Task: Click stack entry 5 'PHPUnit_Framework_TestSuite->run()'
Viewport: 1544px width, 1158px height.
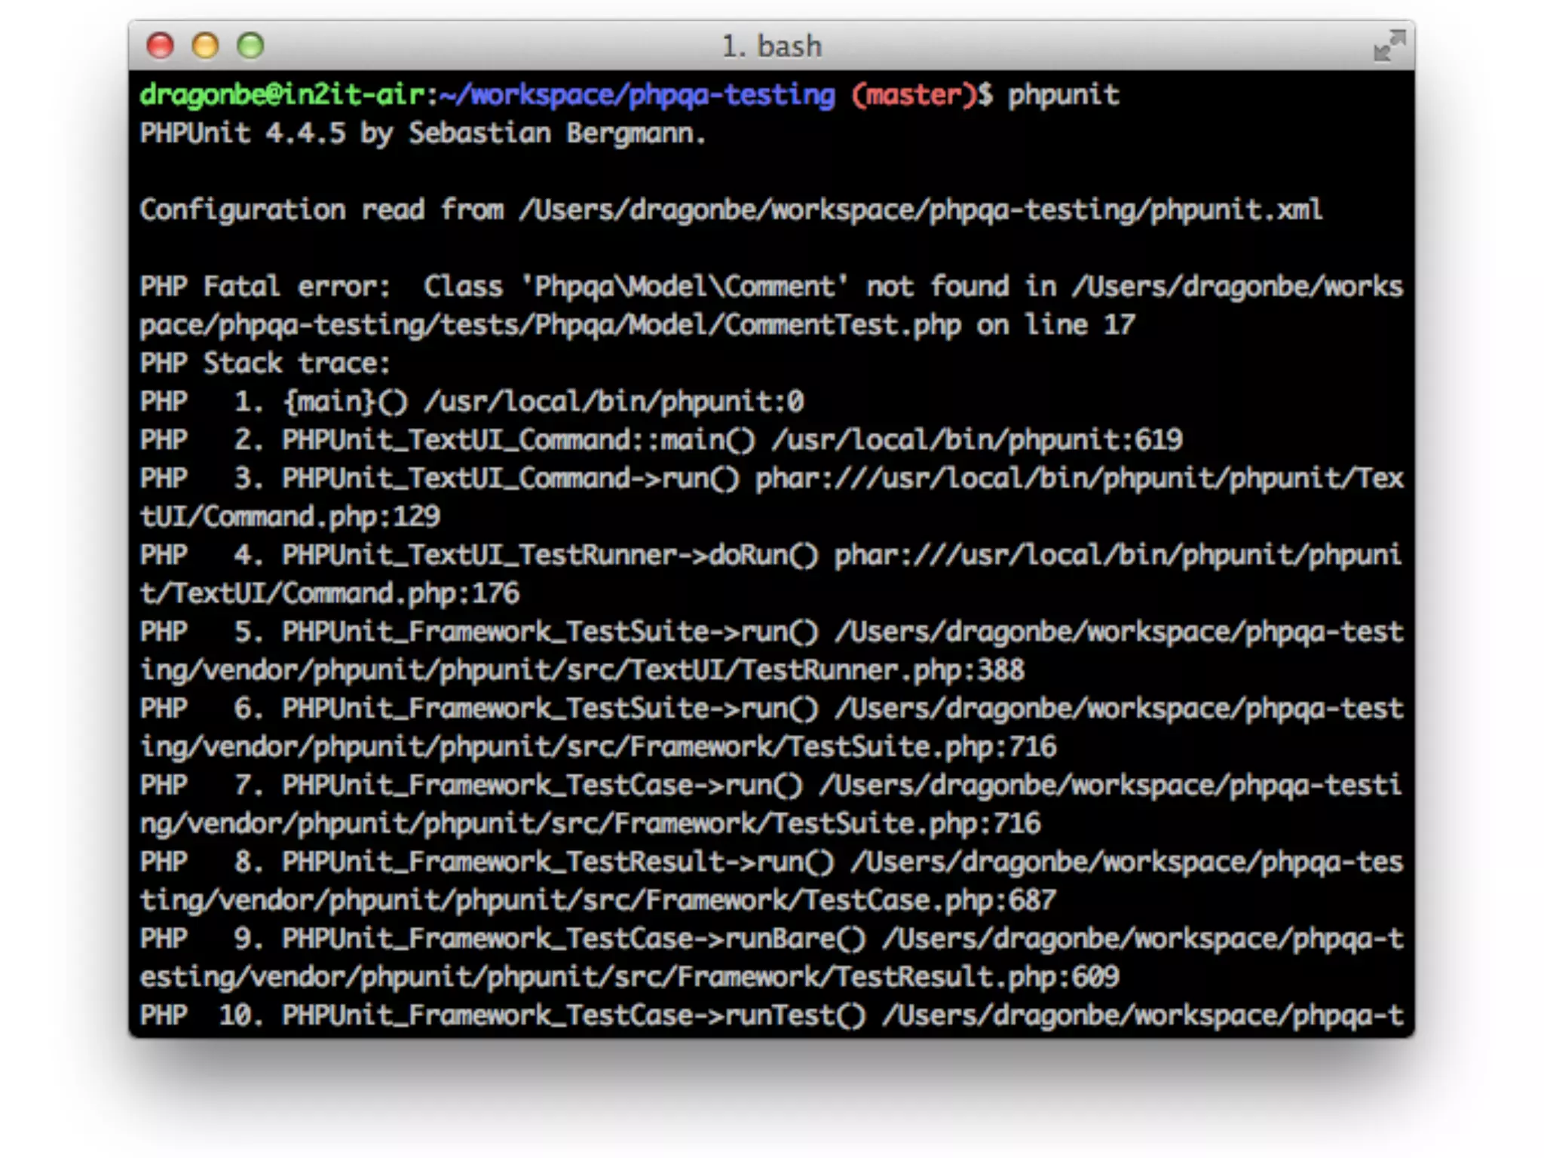Action: point(550,632)
